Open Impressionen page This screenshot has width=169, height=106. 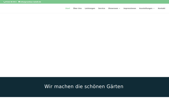click(x=130, y=8)
